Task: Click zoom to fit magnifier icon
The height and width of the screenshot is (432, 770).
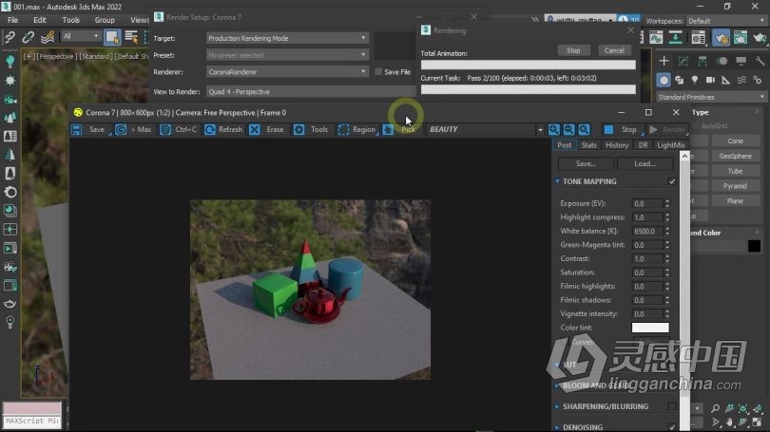Action: point(584,129)
